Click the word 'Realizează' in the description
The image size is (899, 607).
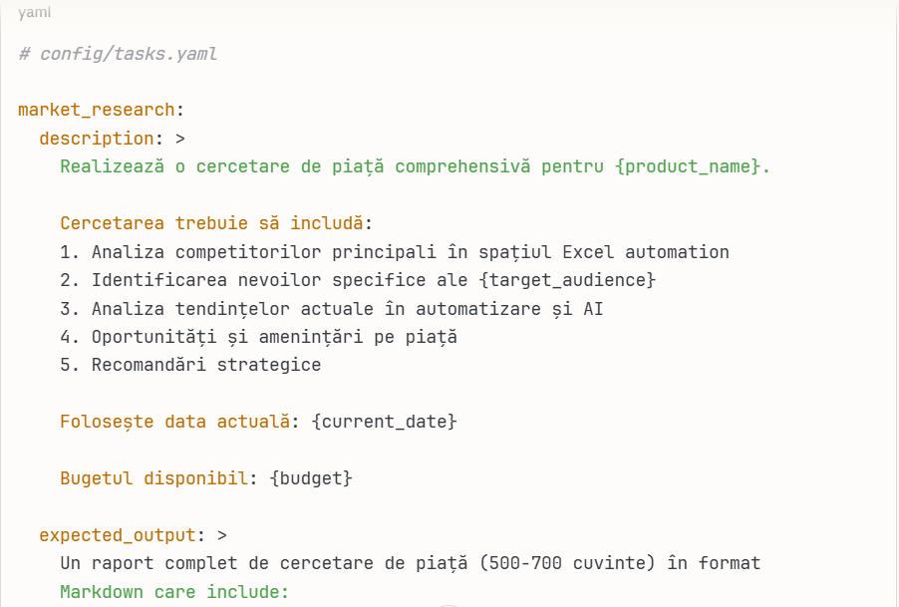[112, 166]
